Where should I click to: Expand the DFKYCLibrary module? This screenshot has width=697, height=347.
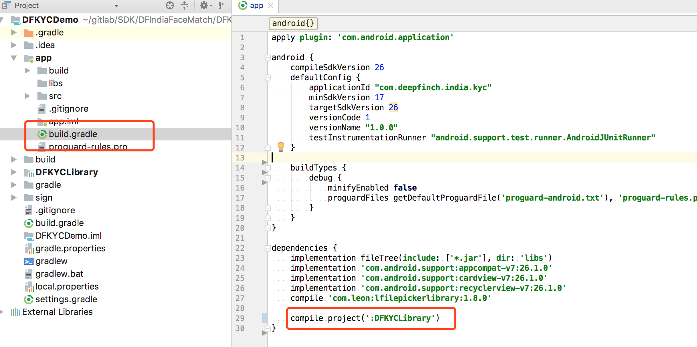click(x=14, y=172)
